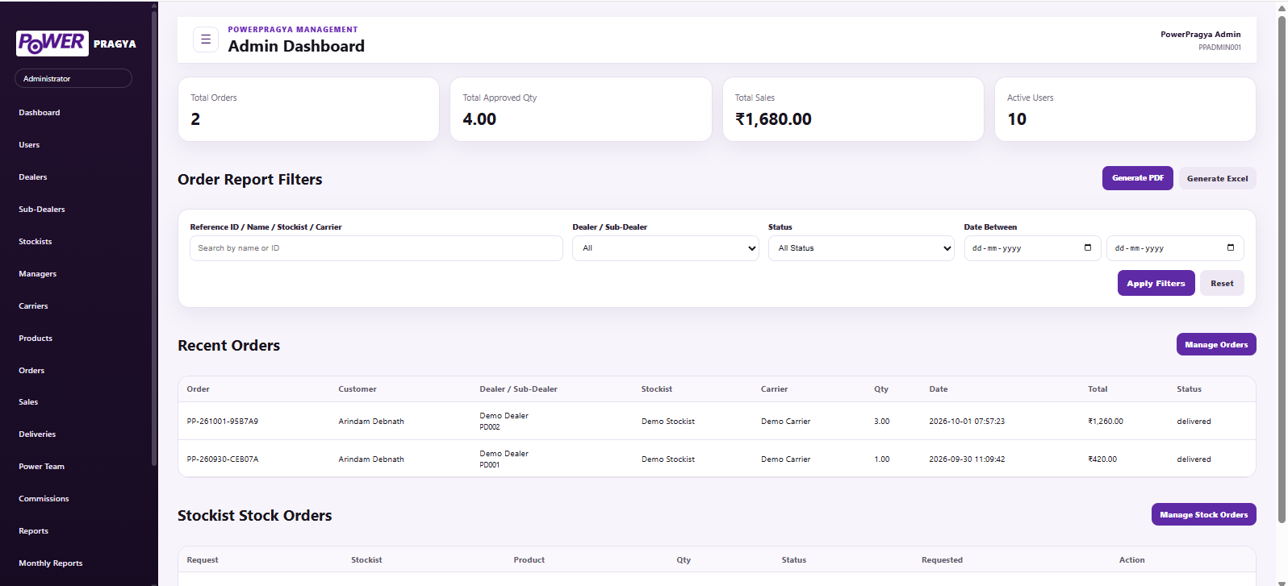Click total ₹420.00 in orders table
Viewport: 1288px width, 586px height.
(1102, 459)
